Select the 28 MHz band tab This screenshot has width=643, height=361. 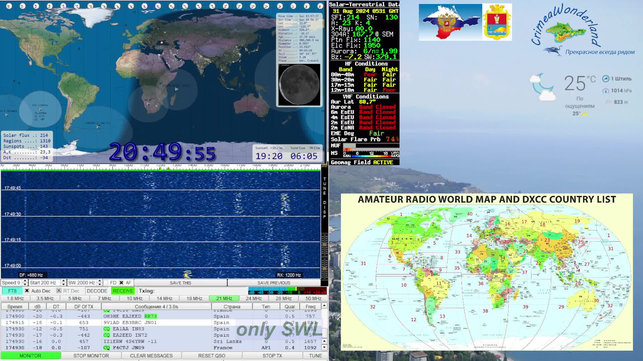(x=283, y=298)
